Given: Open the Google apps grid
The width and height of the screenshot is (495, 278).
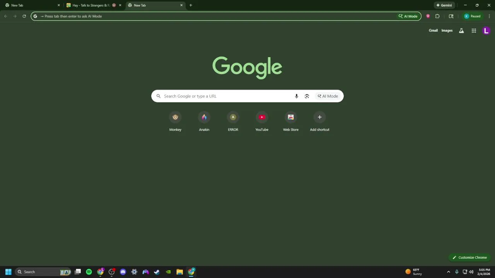Looking at the screenshot, I should coord(474,31).
